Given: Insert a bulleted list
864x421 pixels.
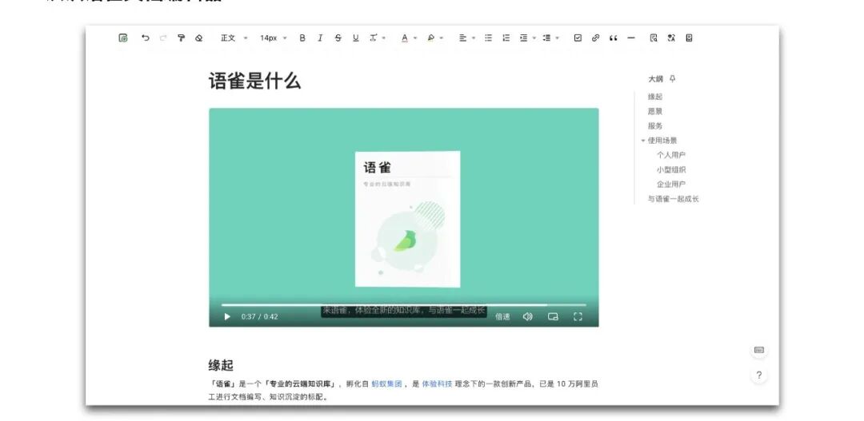Looking at the screenshot, I should (x=488, y=38).
